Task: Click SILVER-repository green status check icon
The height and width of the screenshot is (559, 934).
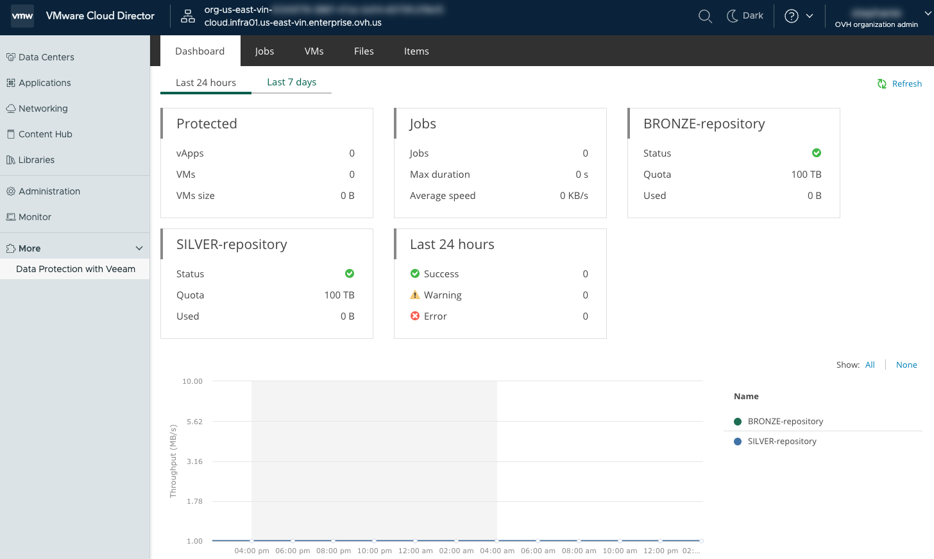Action: tap(350, 273)
